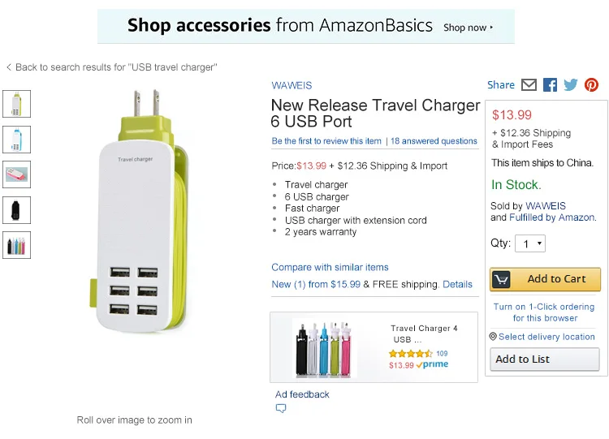Open the 18 answered questions link

434,141
